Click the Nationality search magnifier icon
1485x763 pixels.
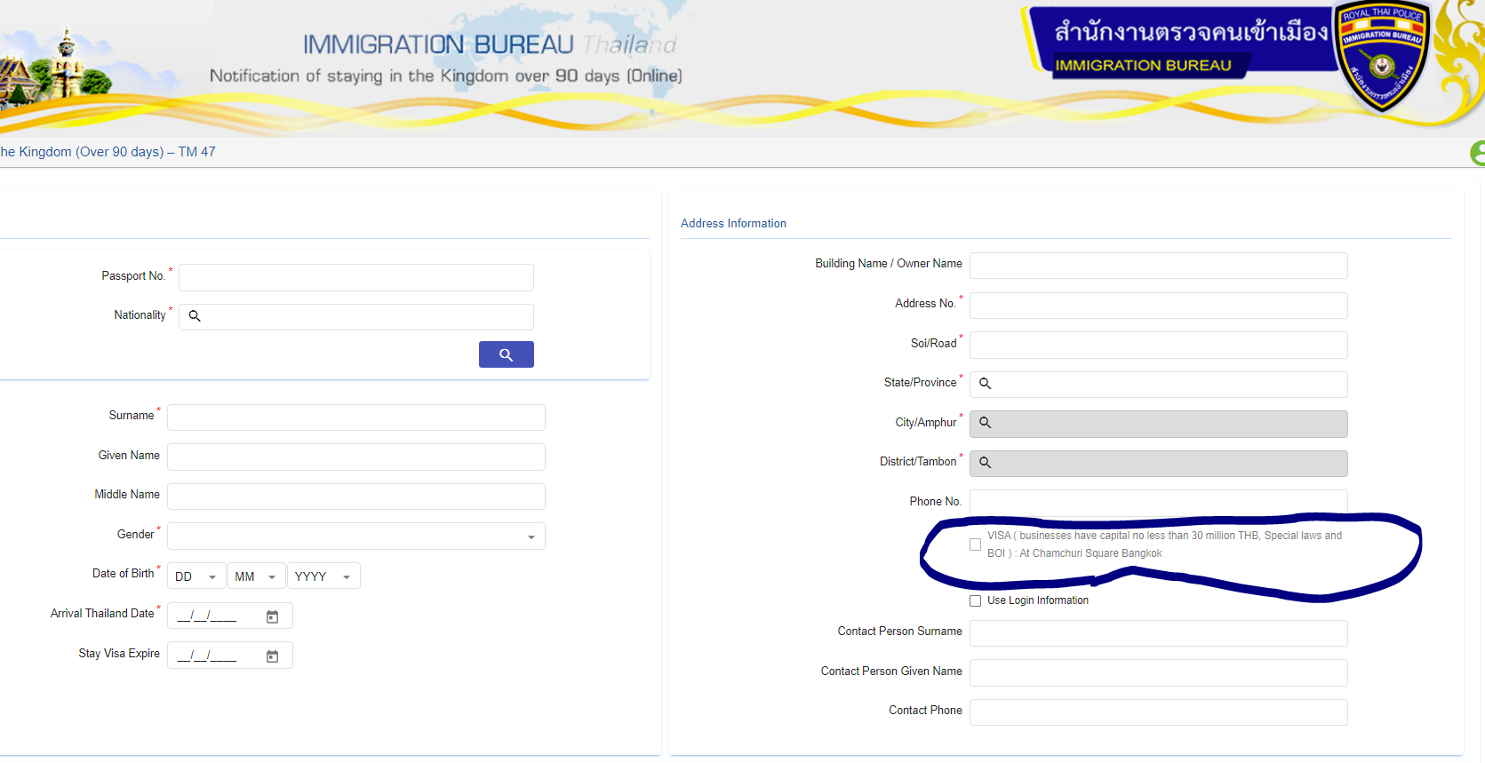click(x=195, y=316)
